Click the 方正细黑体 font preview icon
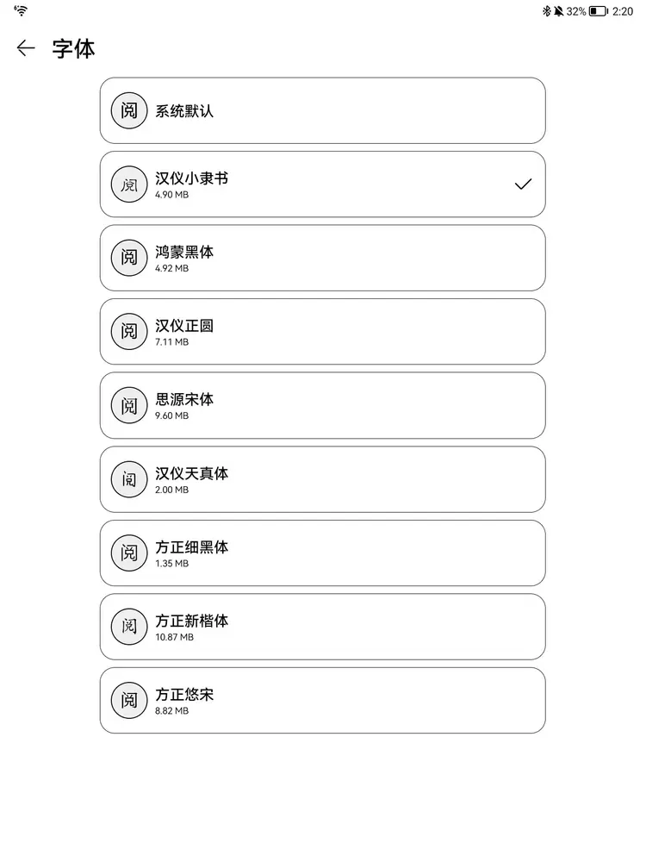 point(129,553)
